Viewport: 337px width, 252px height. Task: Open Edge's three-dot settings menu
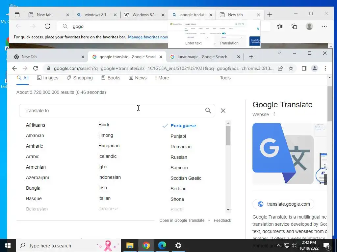tap(324, 26)
